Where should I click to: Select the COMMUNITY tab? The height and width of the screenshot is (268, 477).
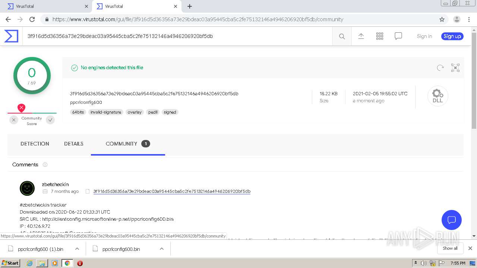128,144
